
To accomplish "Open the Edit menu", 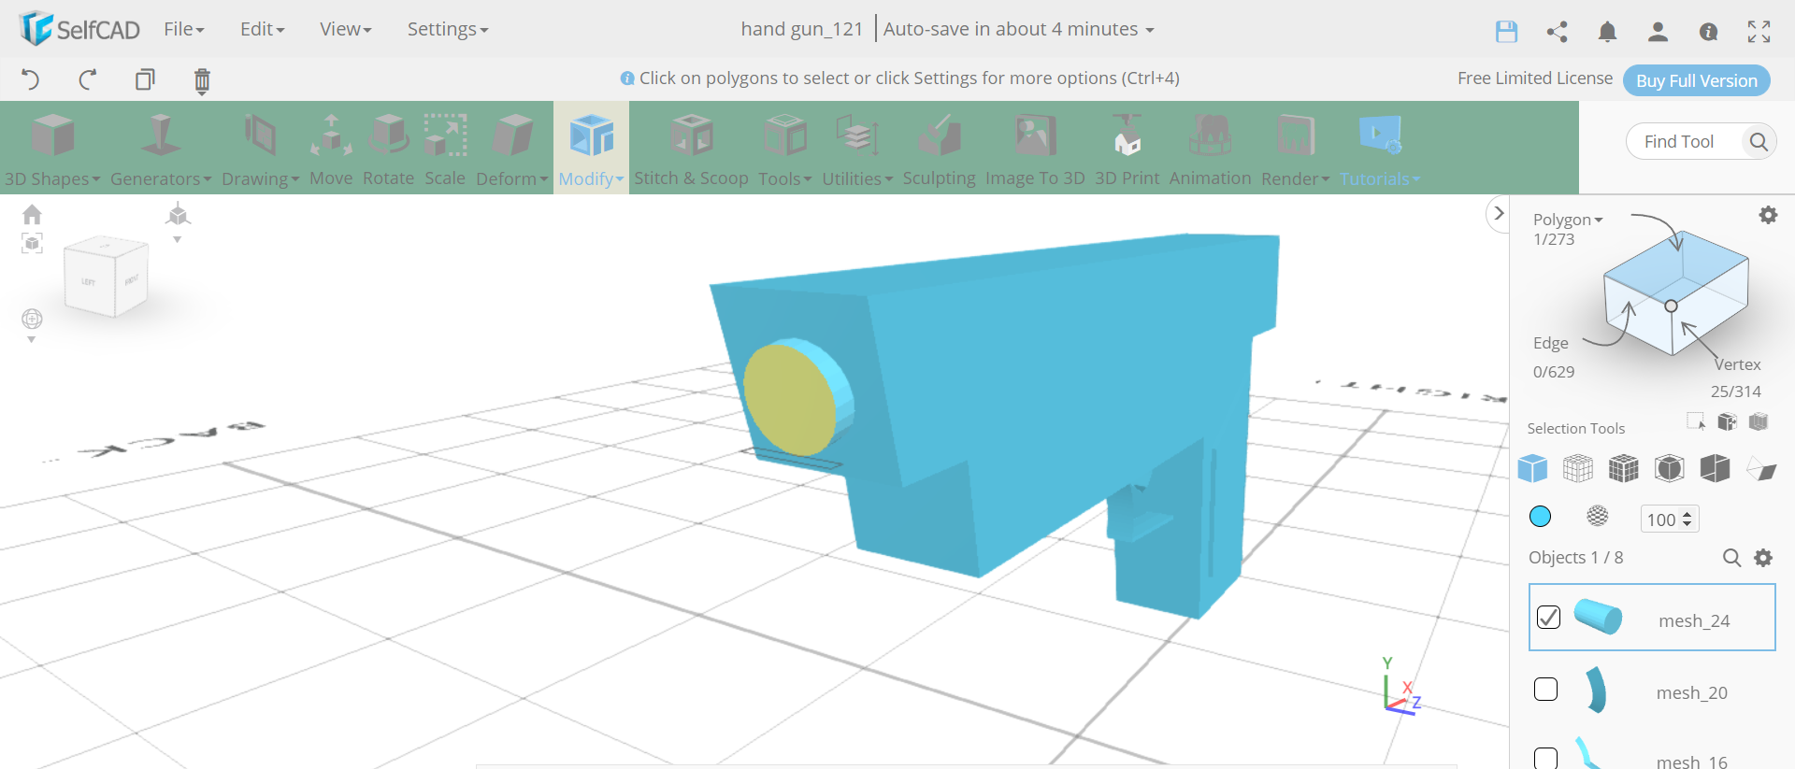I will (262, 29).
